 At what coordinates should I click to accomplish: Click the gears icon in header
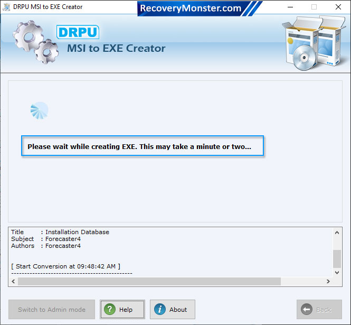tap(35, 42)
